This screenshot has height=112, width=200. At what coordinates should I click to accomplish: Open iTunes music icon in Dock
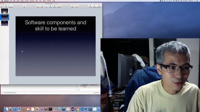point(68,109)
